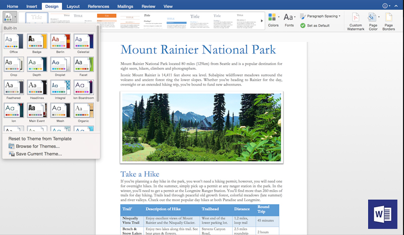This screenshot has width=404, height=235.
Task: Go to the Mailings tab
Action: 125,7
